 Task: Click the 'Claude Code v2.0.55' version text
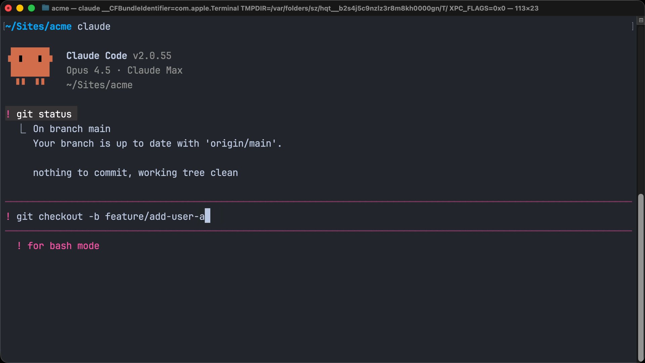coord(119,55)
